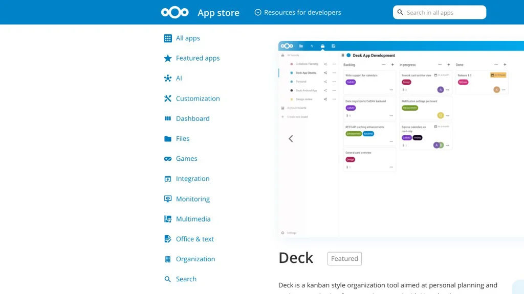Click the Monitoring screen icon
The width and height of the screenshot is (524, 294).
(168, 199)
